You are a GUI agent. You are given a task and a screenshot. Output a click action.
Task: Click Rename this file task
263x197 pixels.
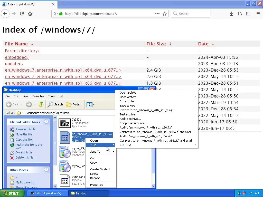coord(25,129)
